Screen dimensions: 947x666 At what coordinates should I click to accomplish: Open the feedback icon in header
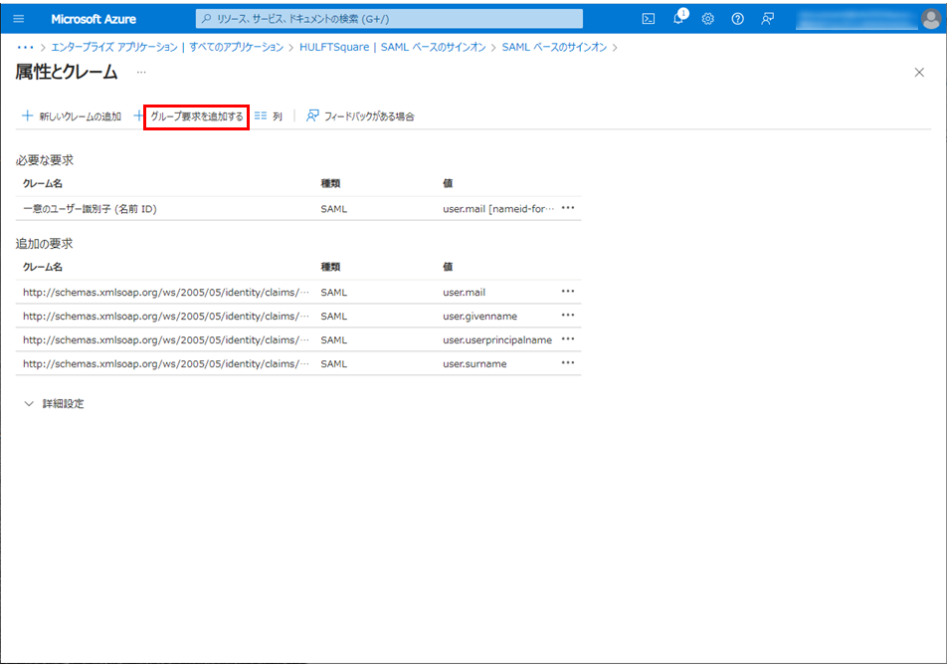click(767, 19)
